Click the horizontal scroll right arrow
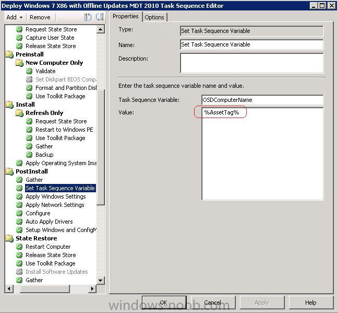Viewport: 338px width, 313px height. pos(92,288)
